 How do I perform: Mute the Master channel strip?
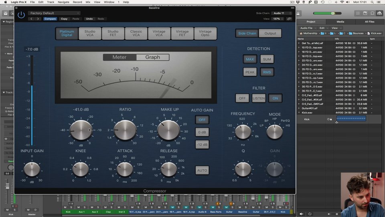coord(28,210)
